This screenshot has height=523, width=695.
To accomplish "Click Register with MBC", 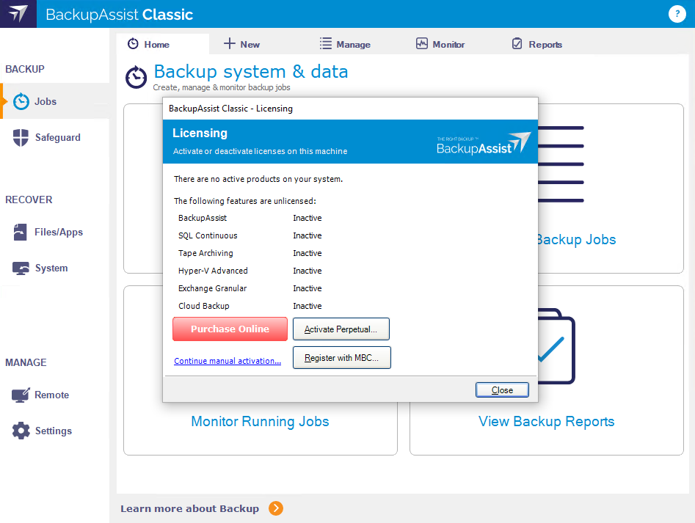I will (x=341, y=357).
